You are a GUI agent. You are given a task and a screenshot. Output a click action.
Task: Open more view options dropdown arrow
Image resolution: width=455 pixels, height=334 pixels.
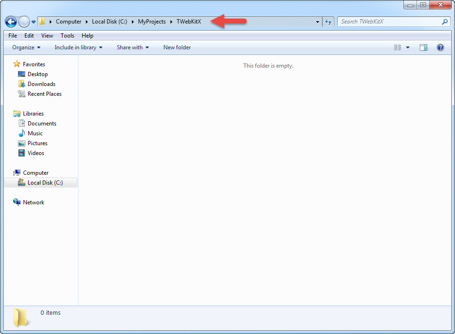coord(408,47)
